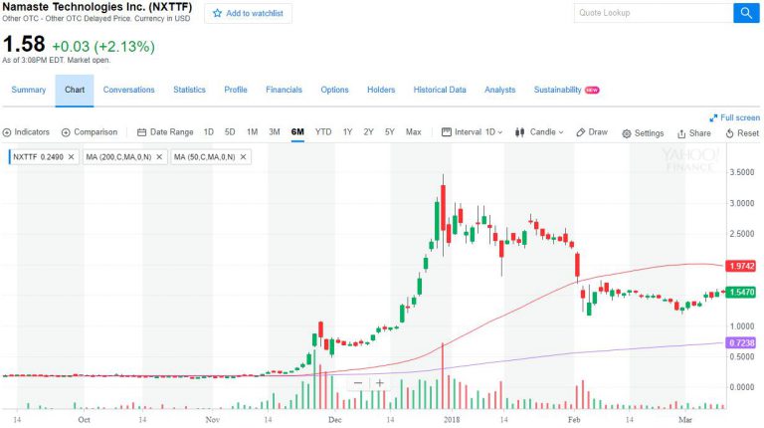Screen dimensions: 764x428
Task: Reset the chart view
Action: tap(742, 133)
